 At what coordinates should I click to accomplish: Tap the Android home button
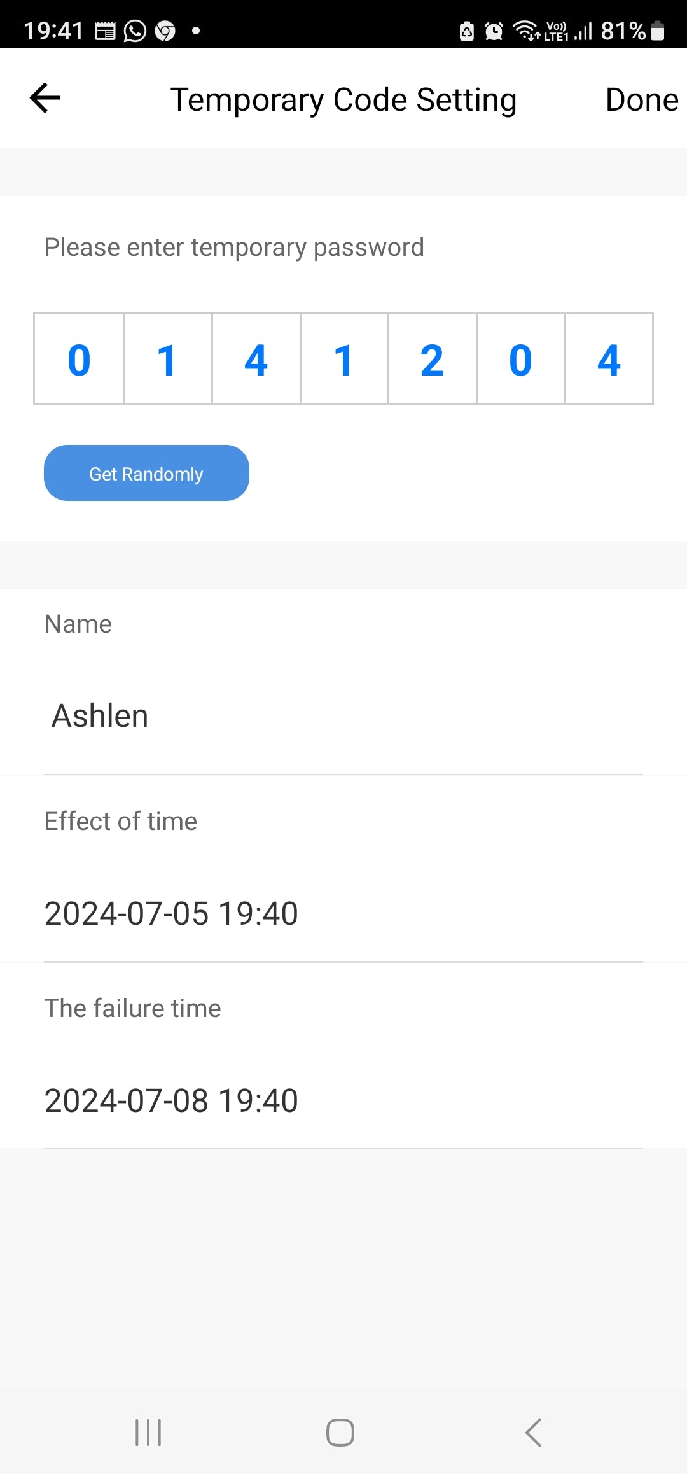[340, 1433]
